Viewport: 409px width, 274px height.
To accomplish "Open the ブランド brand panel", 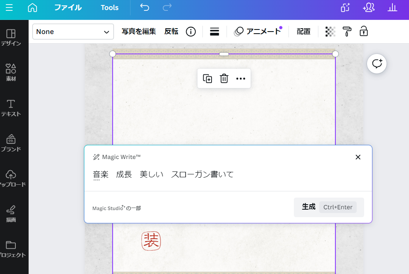I will tap(11, 143).
